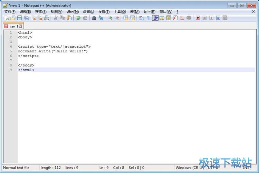
Task: Toggle synchronize horizontal scrolling icon
Action: 133,18
